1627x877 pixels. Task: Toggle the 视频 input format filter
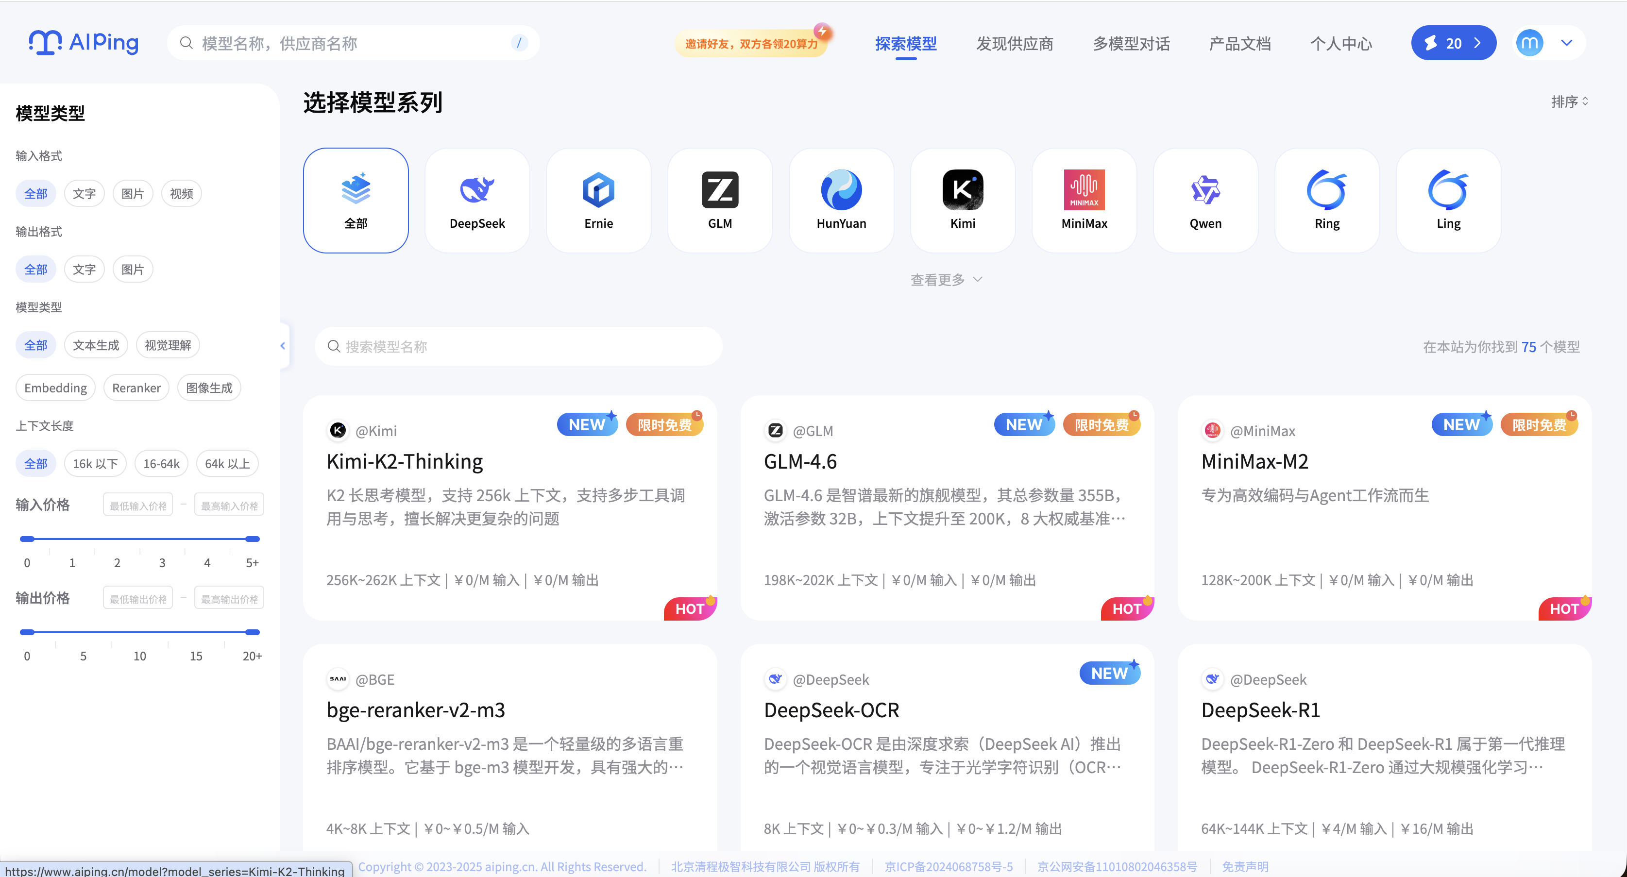coord(181,194)
